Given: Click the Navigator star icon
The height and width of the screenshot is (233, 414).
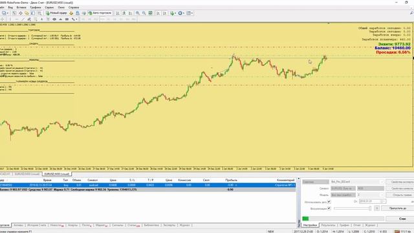Looking at the screenshot, I should click(x=27, y=13).
